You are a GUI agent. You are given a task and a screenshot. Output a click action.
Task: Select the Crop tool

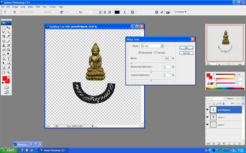(x=4, y=36)
